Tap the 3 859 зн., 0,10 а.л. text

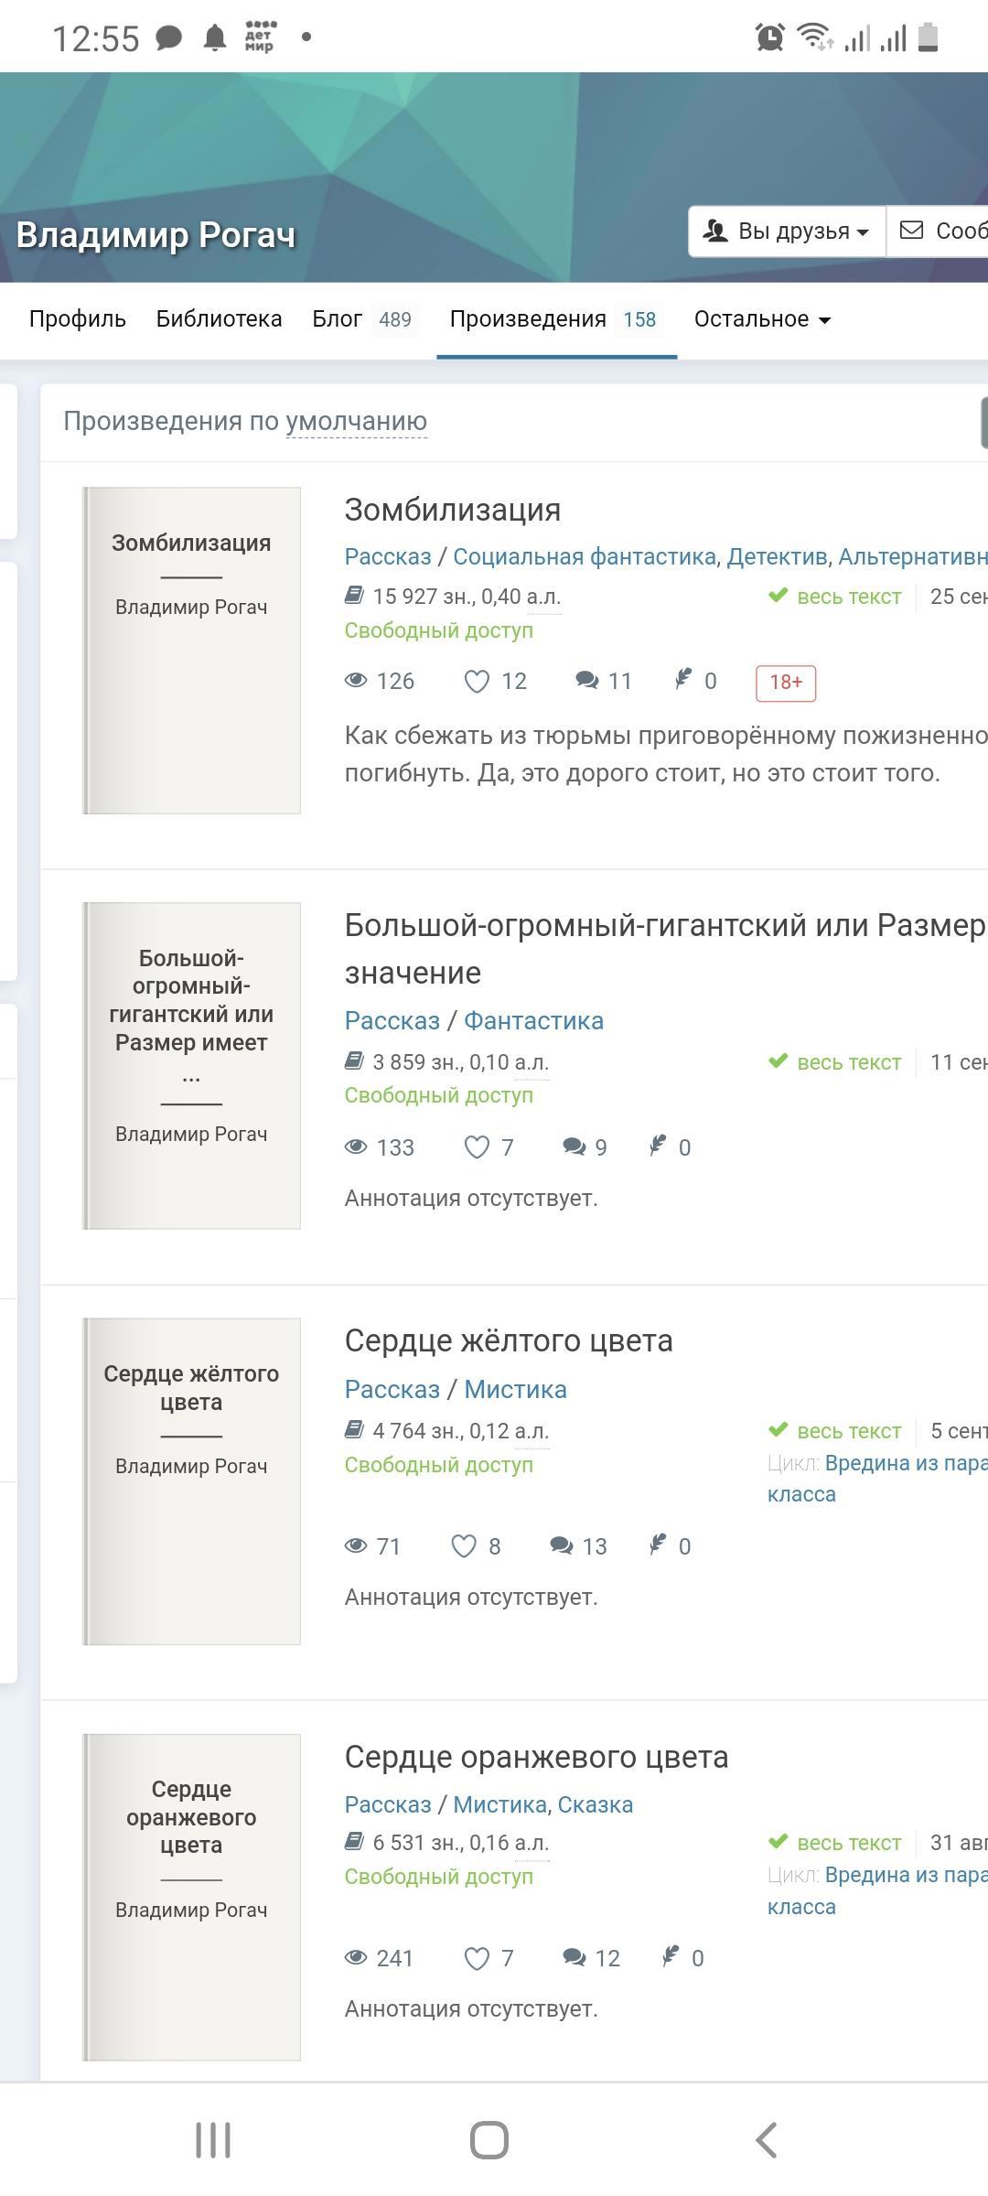461,1062
